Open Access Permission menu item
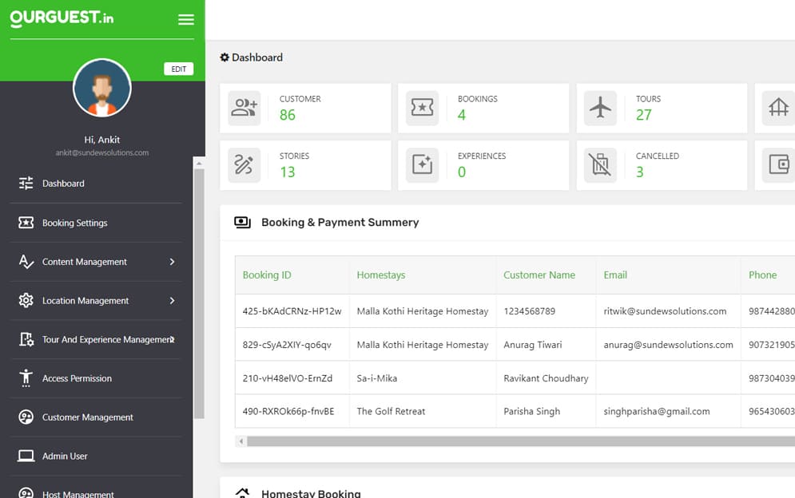Screen dimensions: 795x498 pyautogui.click(x=77, y=378)
